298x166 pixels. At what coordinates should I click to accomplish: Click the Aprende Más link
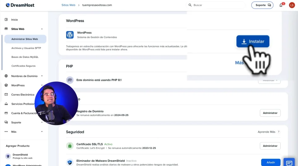coord(266,132)
